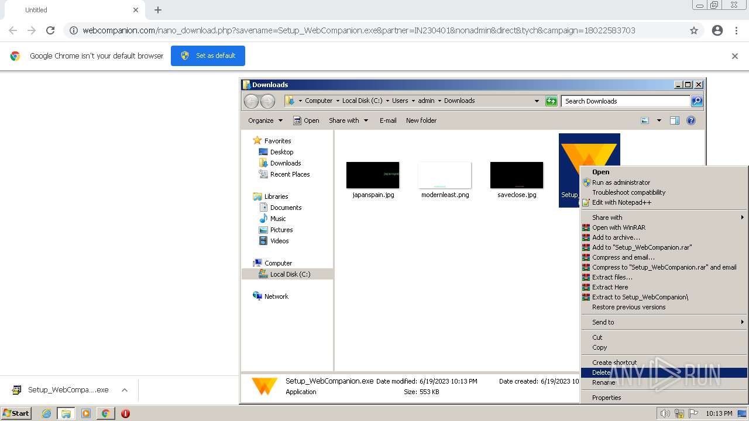The width and height of the screenshot is (749, 421).
Task: Go back in Chrome
Action: (13, 30)
